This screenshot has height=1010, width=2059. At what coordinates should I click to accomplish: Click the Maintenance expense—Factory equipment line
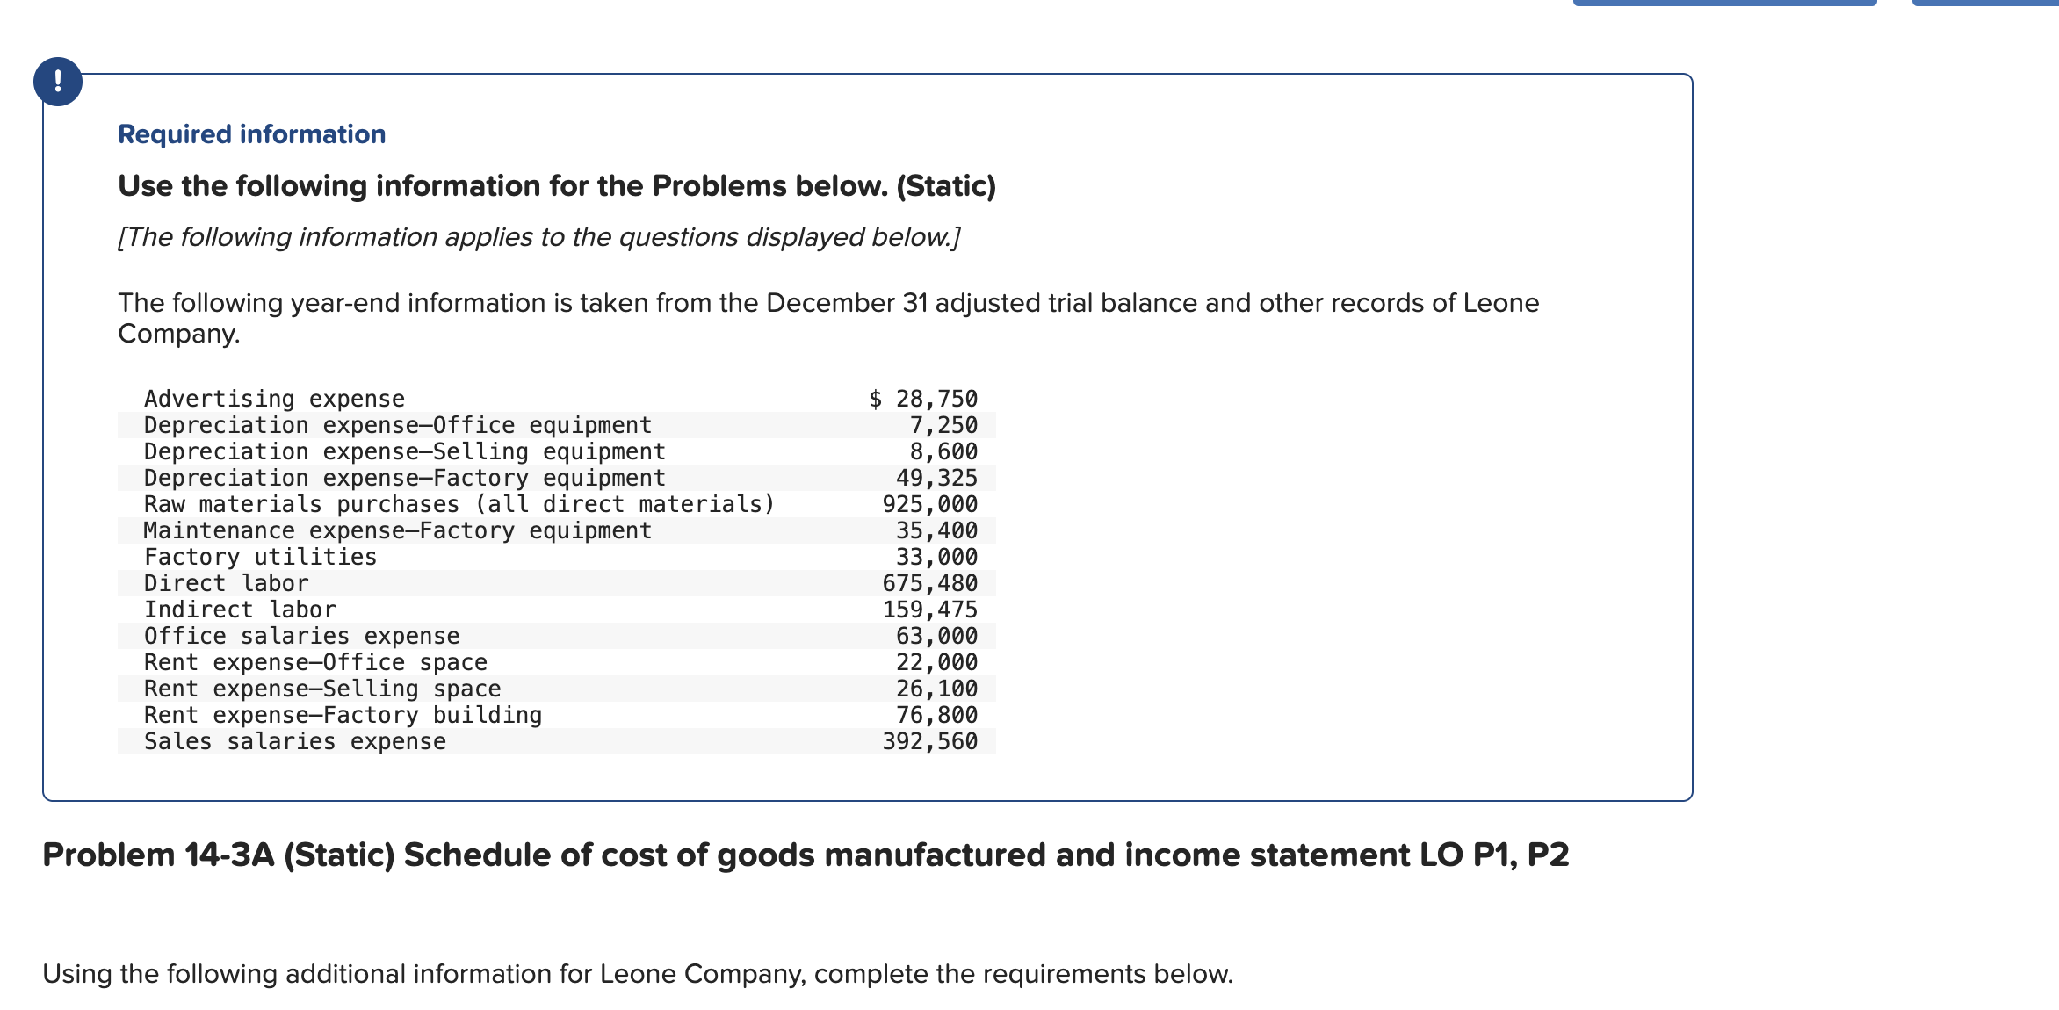(397, 530)
